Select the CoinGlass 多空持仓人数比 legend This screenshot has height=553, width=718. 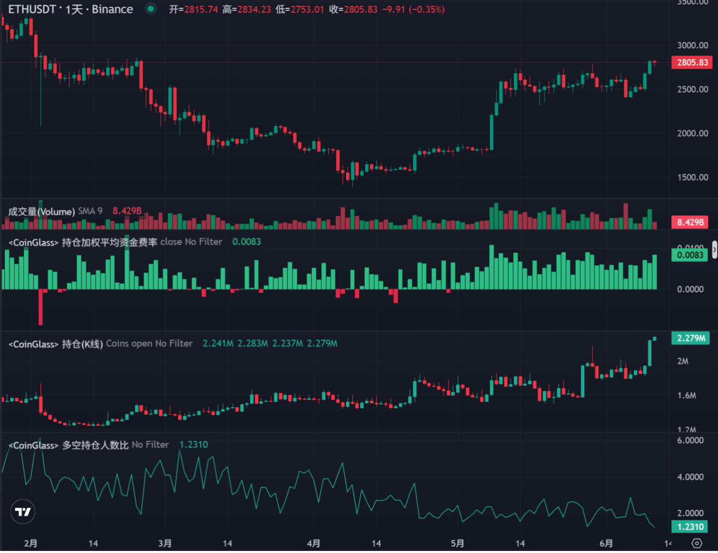pos(69,445)
